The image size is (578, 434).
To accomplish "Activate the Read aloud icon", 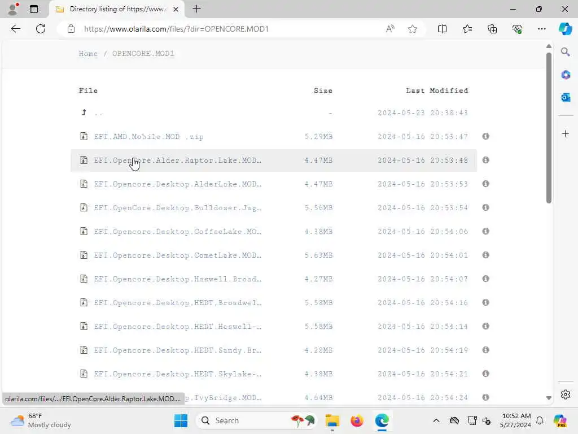I will [390, 29].
